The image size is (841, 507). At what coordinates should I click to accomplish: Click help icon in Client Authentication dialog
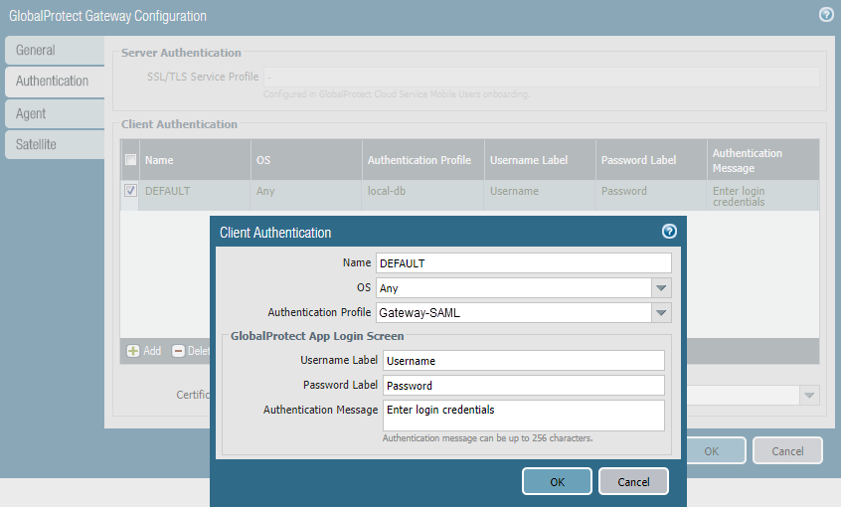[x=669, y=232]
